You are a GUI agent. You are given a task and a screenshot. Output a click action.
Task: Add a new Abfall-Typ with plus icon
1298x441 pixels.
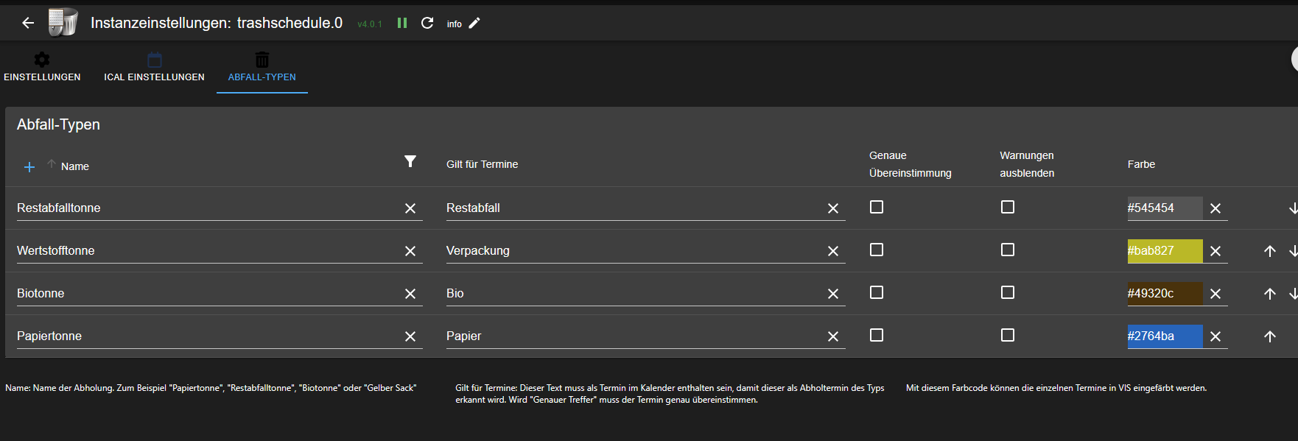tap(29, 167)
